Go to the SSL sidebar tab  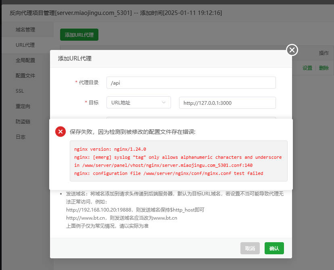(20, 91)
